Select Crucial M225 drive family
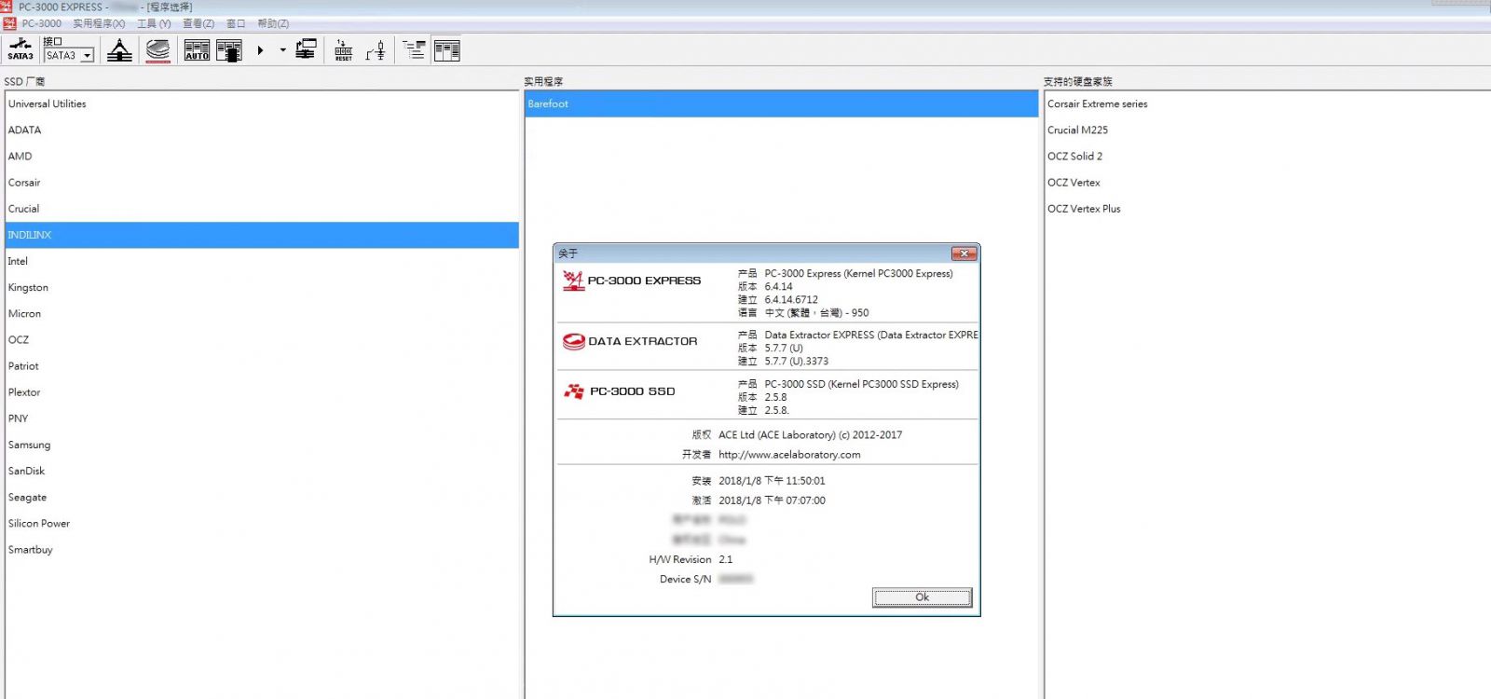This screenshot has width=1491, height=699. (1077, 130)
